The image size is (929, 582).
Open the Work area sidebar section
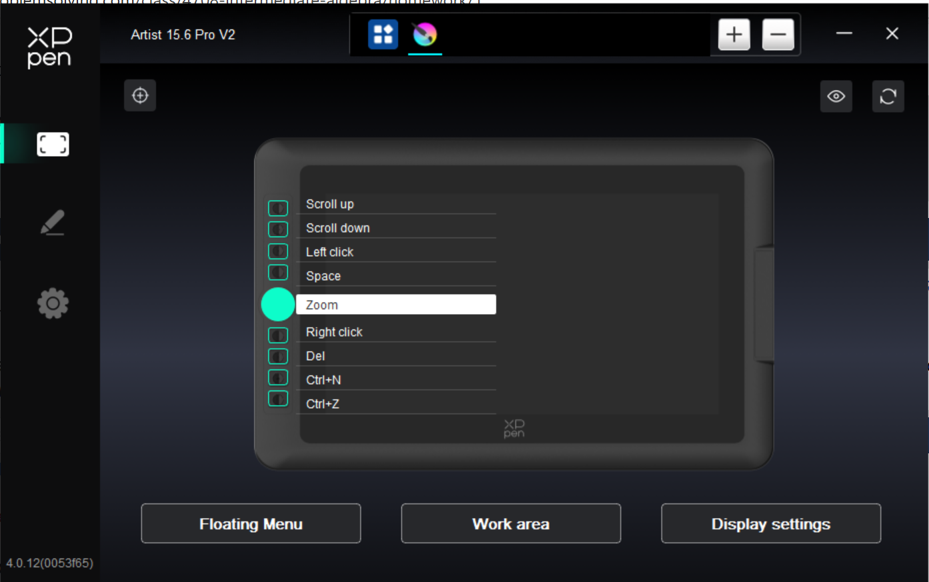pos(53,144)
